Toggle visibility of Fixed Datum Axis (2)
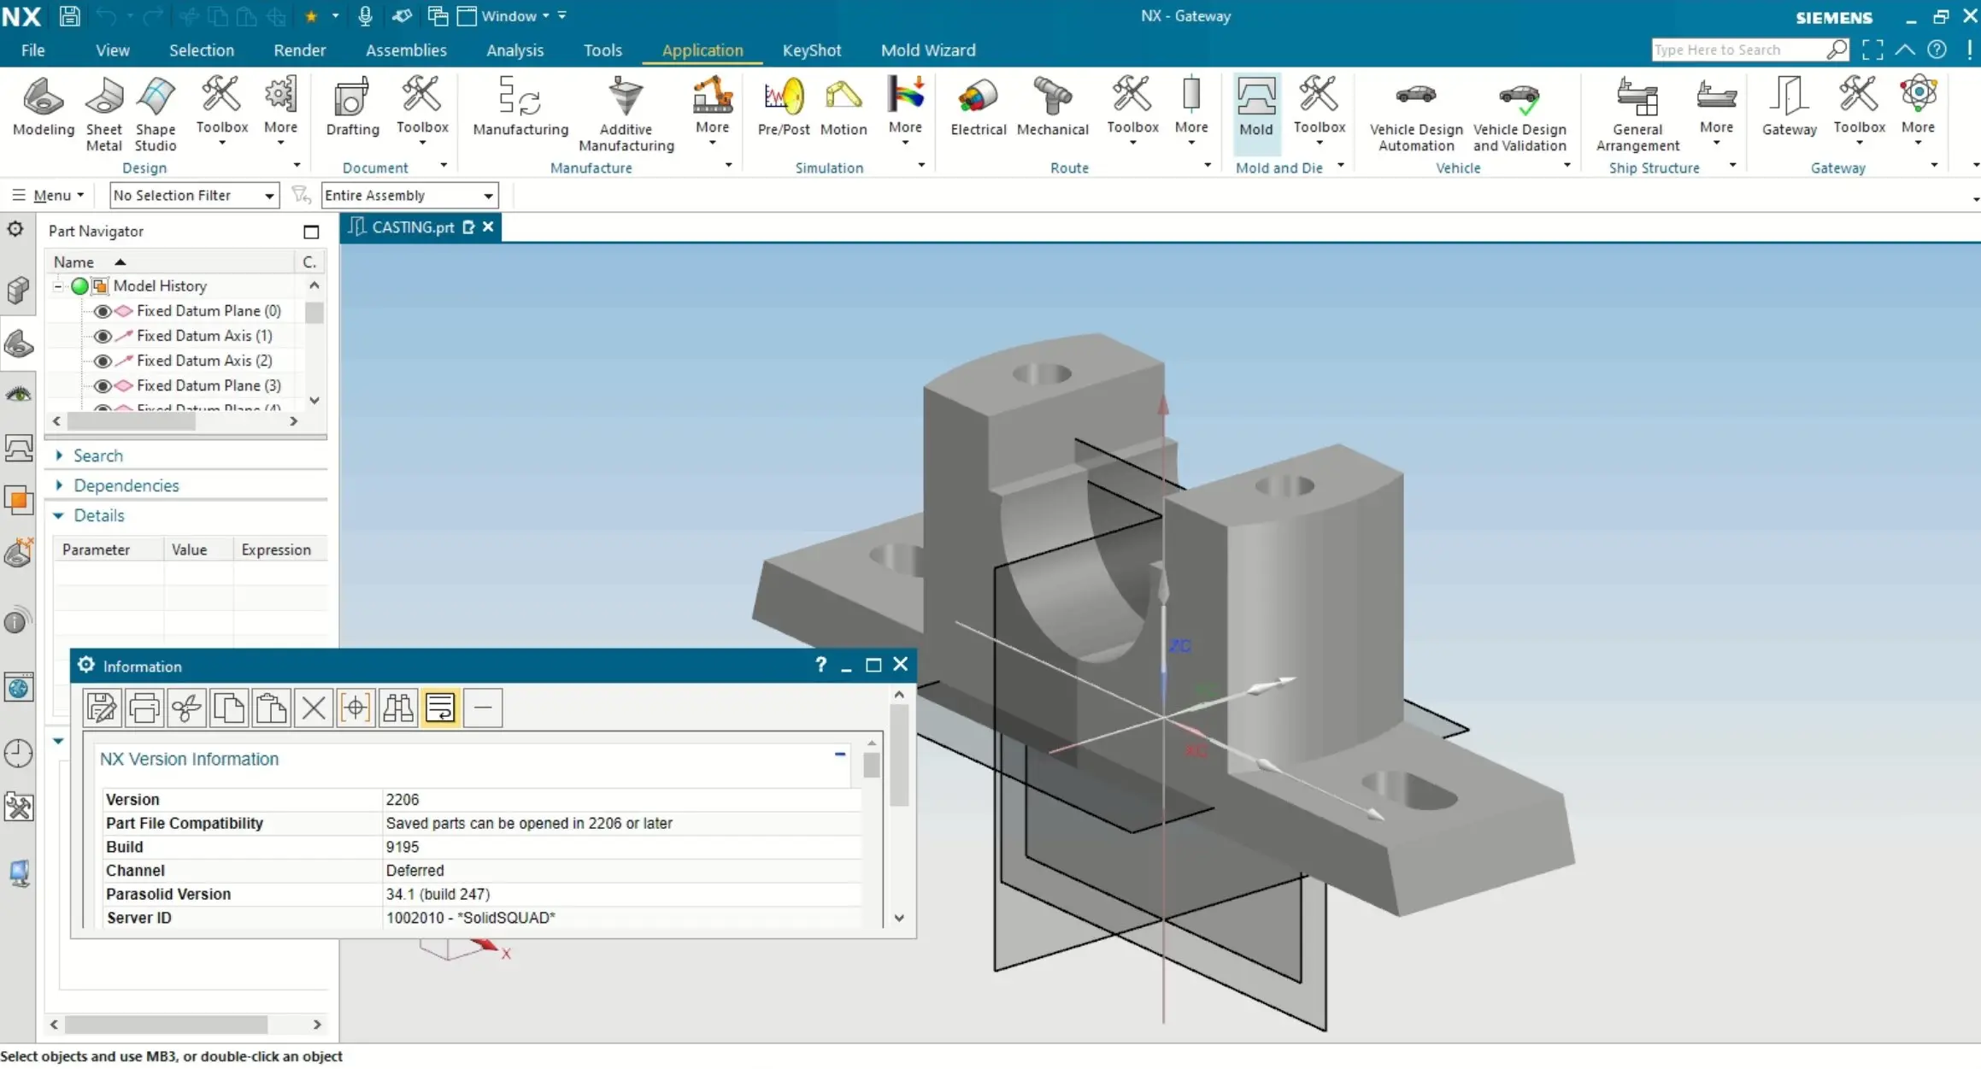The width and height of the screenshot is (1981, 1069). pyautogui.click(x=103, y=361)
